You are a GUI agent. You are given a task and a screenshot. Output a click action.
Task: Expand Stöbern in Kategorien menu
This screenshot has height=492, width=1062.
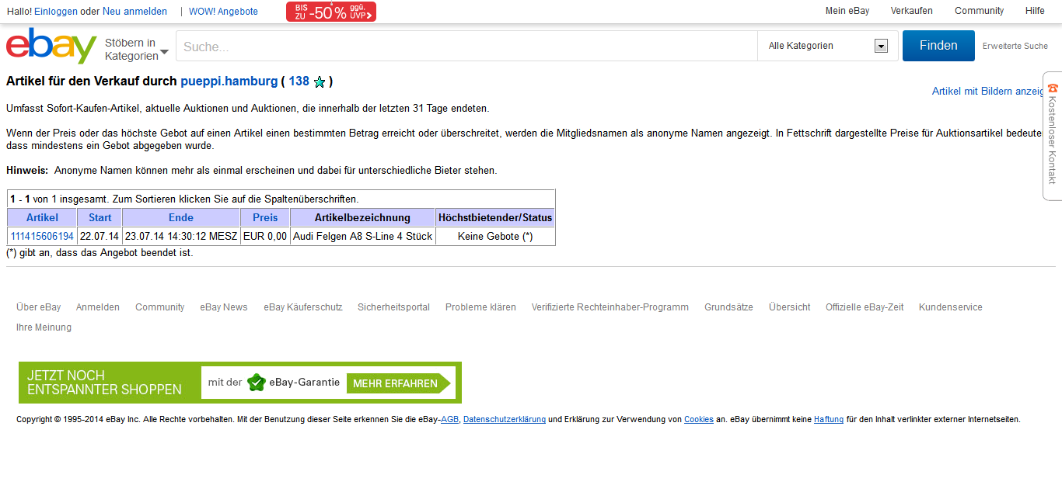[137, 49]
